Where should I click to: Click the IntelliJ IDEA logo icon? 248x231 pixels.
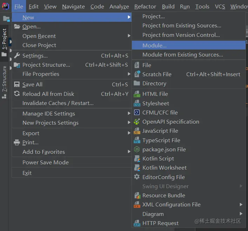coord(6,6)
